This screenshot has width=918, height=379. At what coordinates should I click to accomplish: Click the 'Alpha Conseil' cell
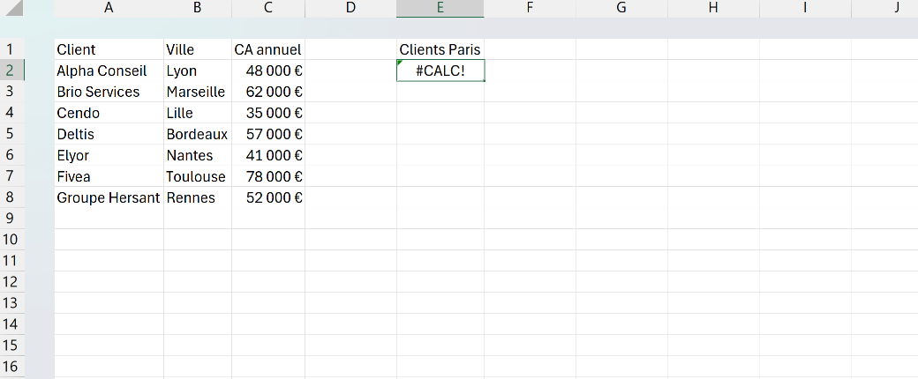point(109,71)
